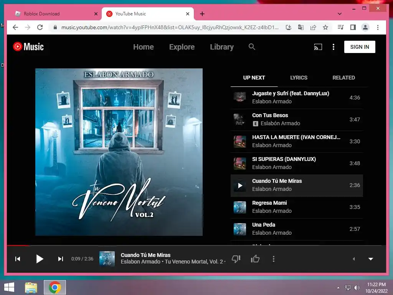393x295 pixels.
Task: Open the search magnifier icon
Action: 252,46
